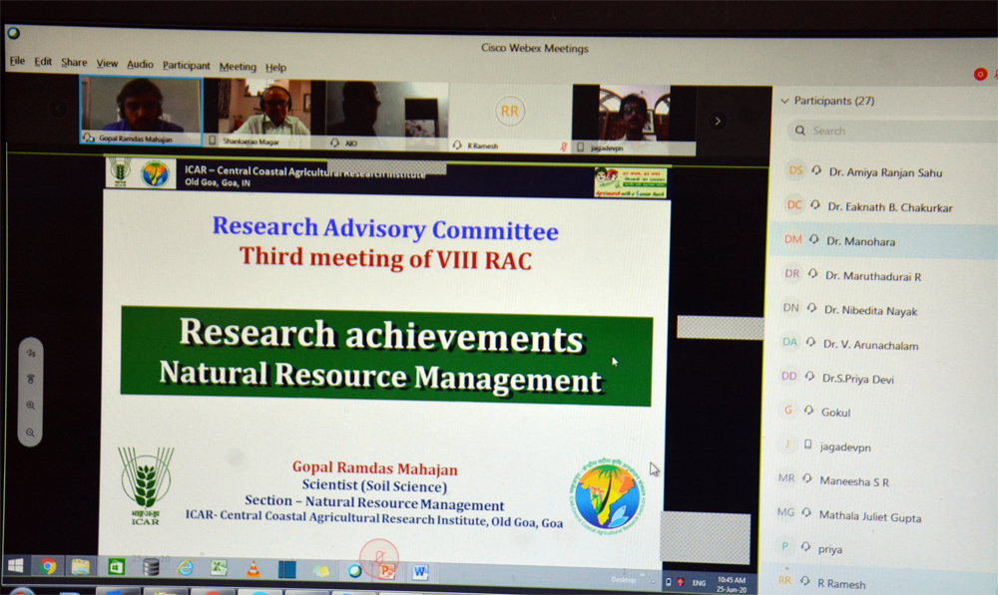
Task: Open Excel from the taskbar
Action: pos(219,568)
